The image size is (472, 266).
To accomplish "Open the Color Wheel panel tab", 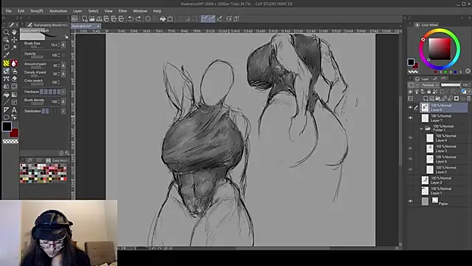I will coord(426,24).
